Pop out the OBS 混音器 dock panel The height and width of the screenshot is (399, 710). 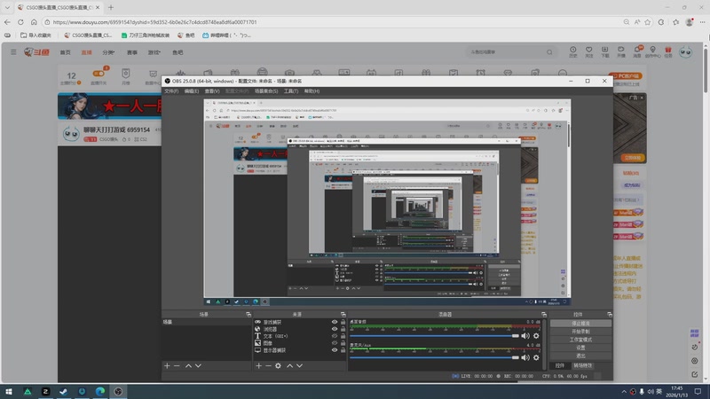pyautogui.click(x=544, y=315)
